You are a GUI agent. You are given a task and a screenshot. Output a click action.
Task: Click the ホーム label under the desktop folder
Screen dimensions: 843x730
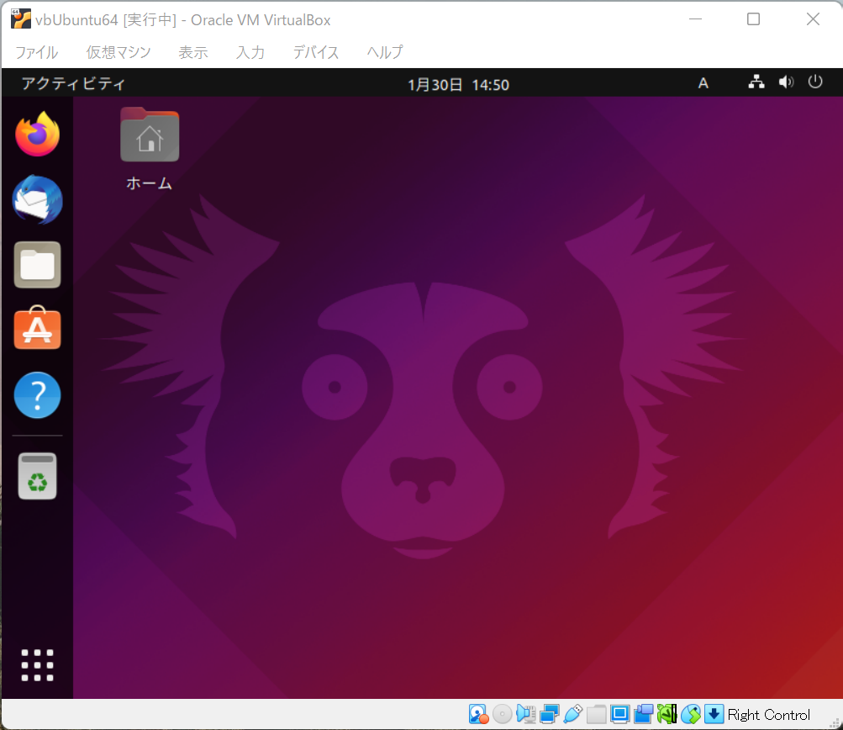(150, 183)
